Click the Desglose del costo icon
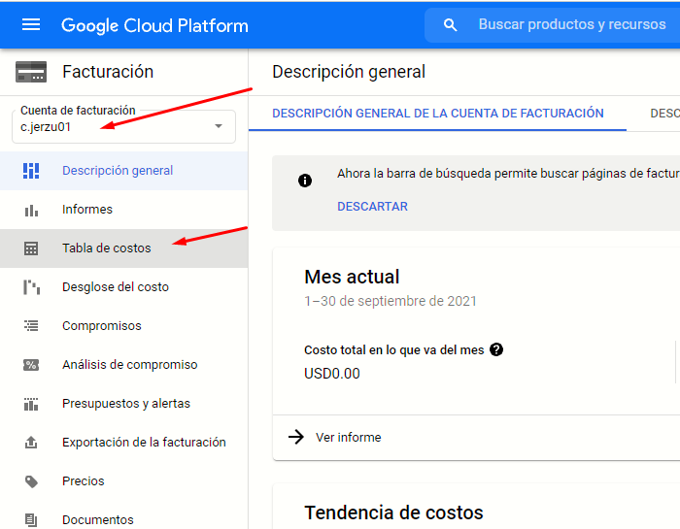The width and height of the screenshot is (680, 529). (31, 287)
